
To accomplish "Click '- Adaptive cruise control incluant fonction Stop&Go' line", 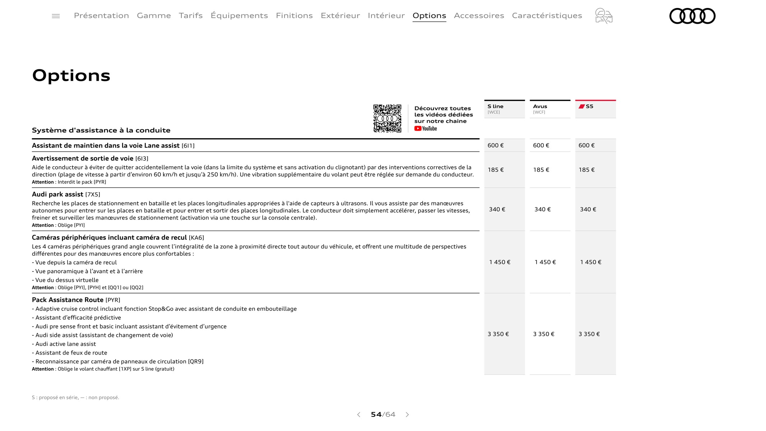I will [164, 309].
